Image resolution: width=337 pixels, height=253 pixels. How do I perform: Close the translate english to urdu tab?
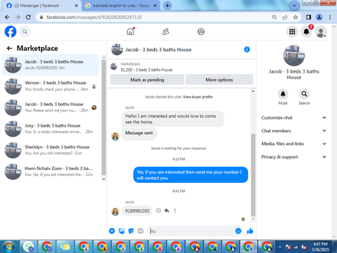point(155,5)
